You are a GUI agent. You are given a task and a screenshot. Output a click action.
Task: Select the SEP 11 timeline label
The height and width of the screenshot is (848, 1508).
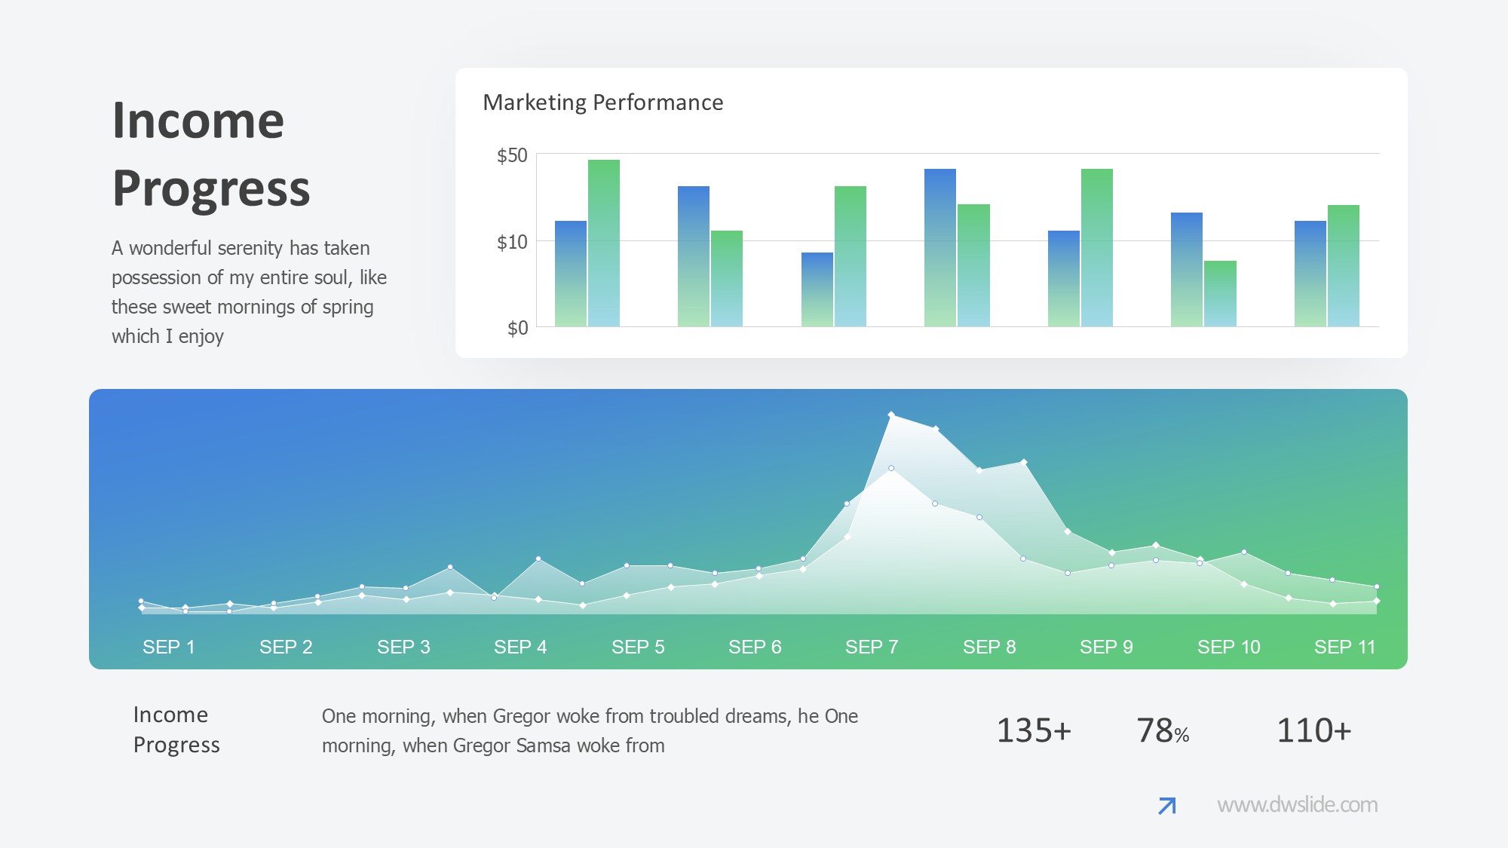(x=1344, y=647)
